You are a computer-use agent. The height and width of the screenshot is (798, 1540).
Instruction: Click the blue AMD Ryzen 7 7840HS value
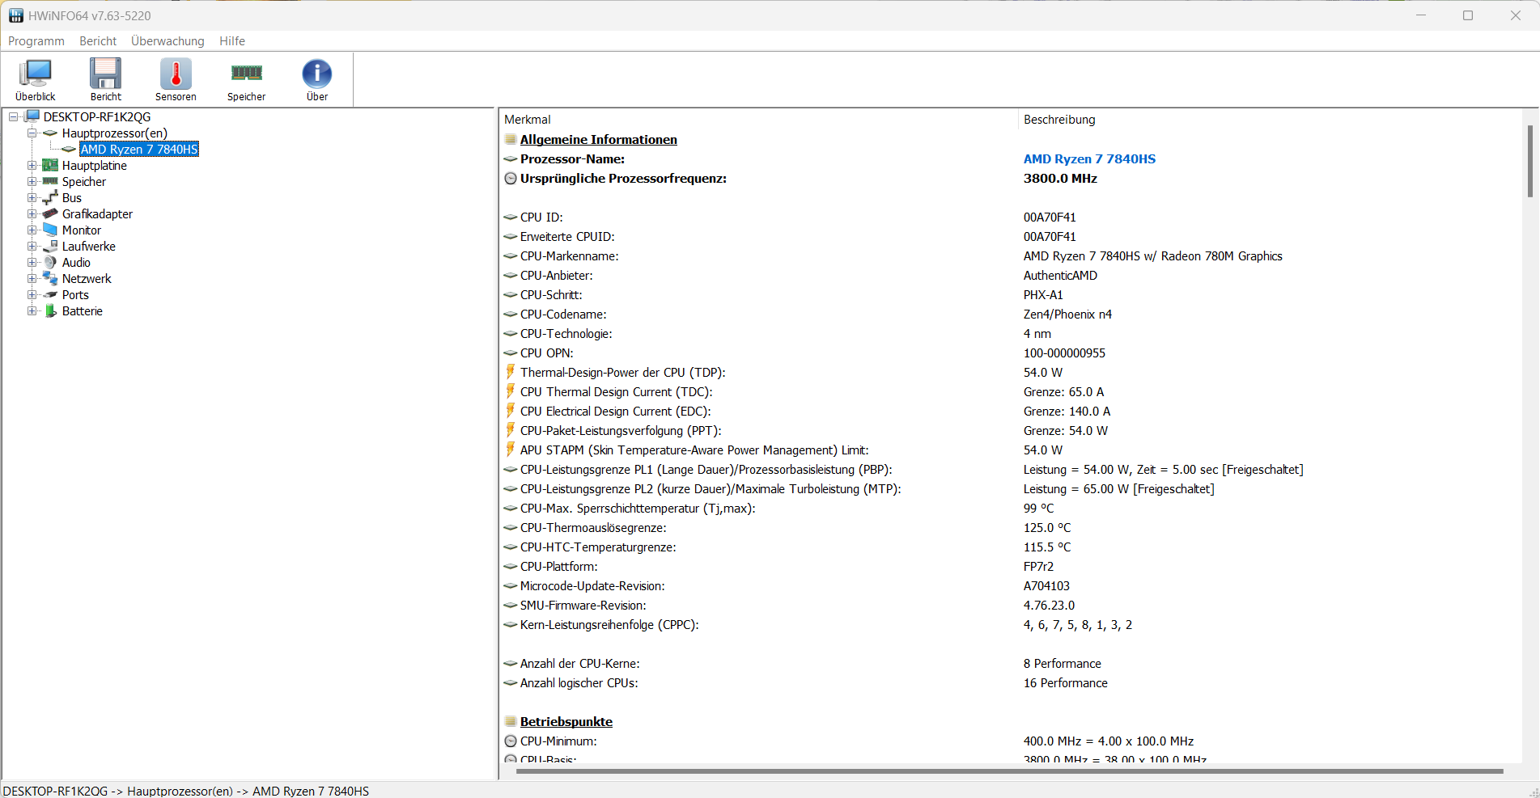click(x=1089, y=158)
